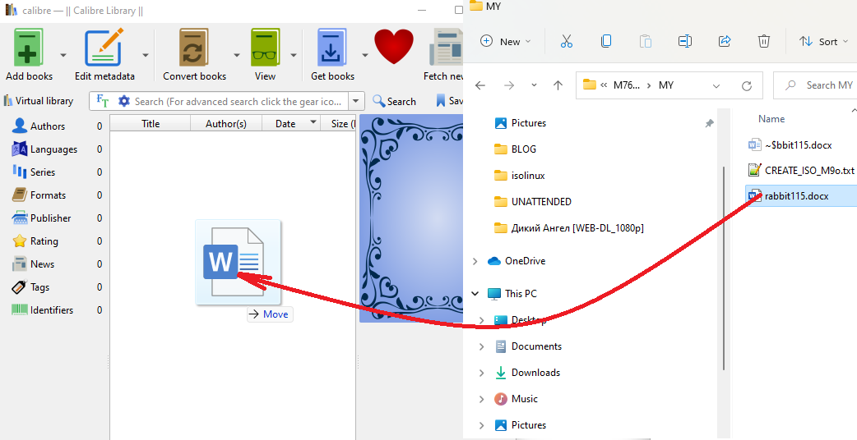Open the Sort menu in Explorer

823,41
